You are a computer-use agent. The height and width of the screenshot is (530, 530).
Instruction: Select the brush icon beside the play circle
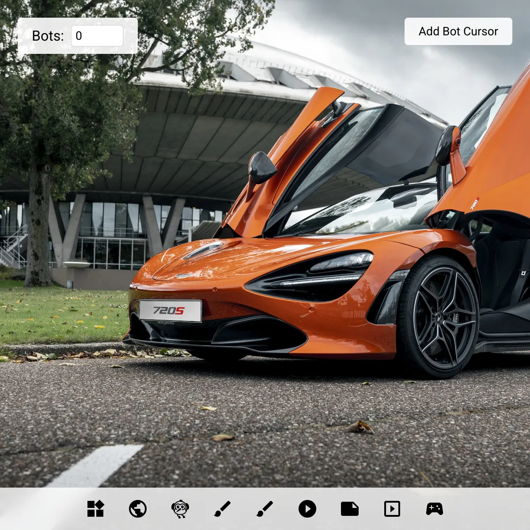point(265,509)
